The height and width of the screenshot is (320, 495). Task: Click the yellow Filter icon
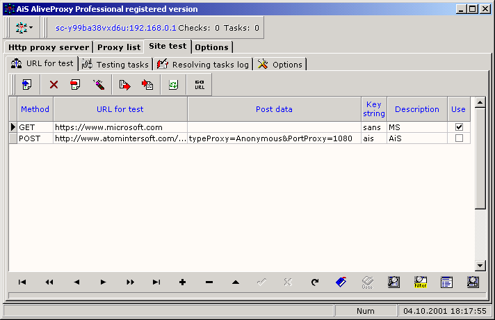pos(420,282)
